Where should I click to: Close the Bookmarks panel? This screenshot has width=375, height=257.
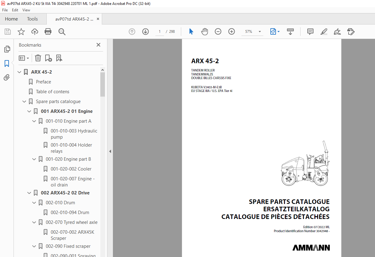pyautogui.click(x=98, y=45)
